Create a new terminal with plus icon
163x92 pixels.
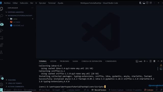(144, 61)
